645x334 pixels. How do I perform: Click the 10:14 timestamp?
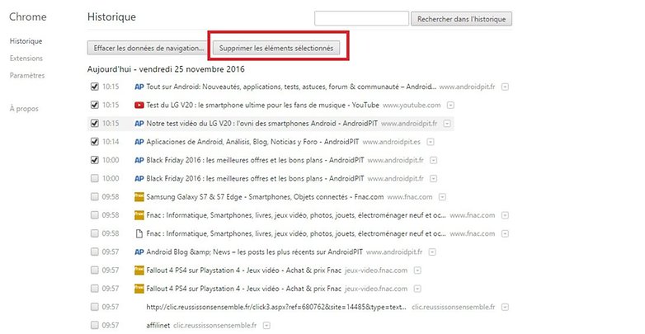coord(111,142)
